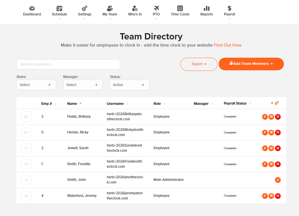Open the Settings menu label

point(85,14)
